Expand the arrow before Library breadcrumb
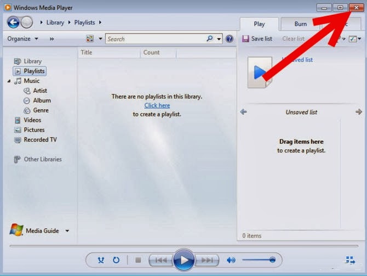This screenshot has height=276, width=367. 42,22
